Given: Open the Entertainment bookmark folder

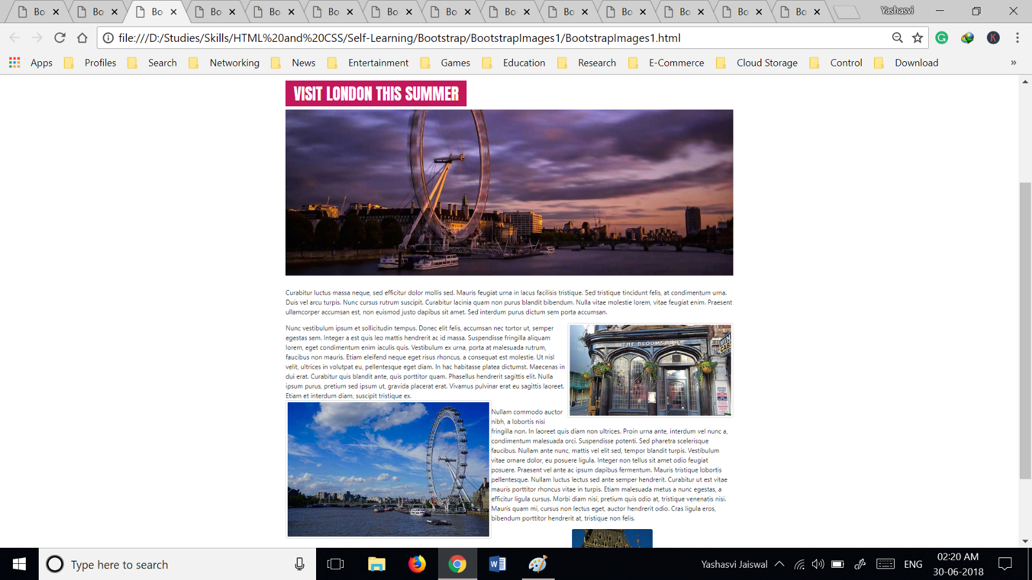Looking at the screenshot, I should [369, 63].
